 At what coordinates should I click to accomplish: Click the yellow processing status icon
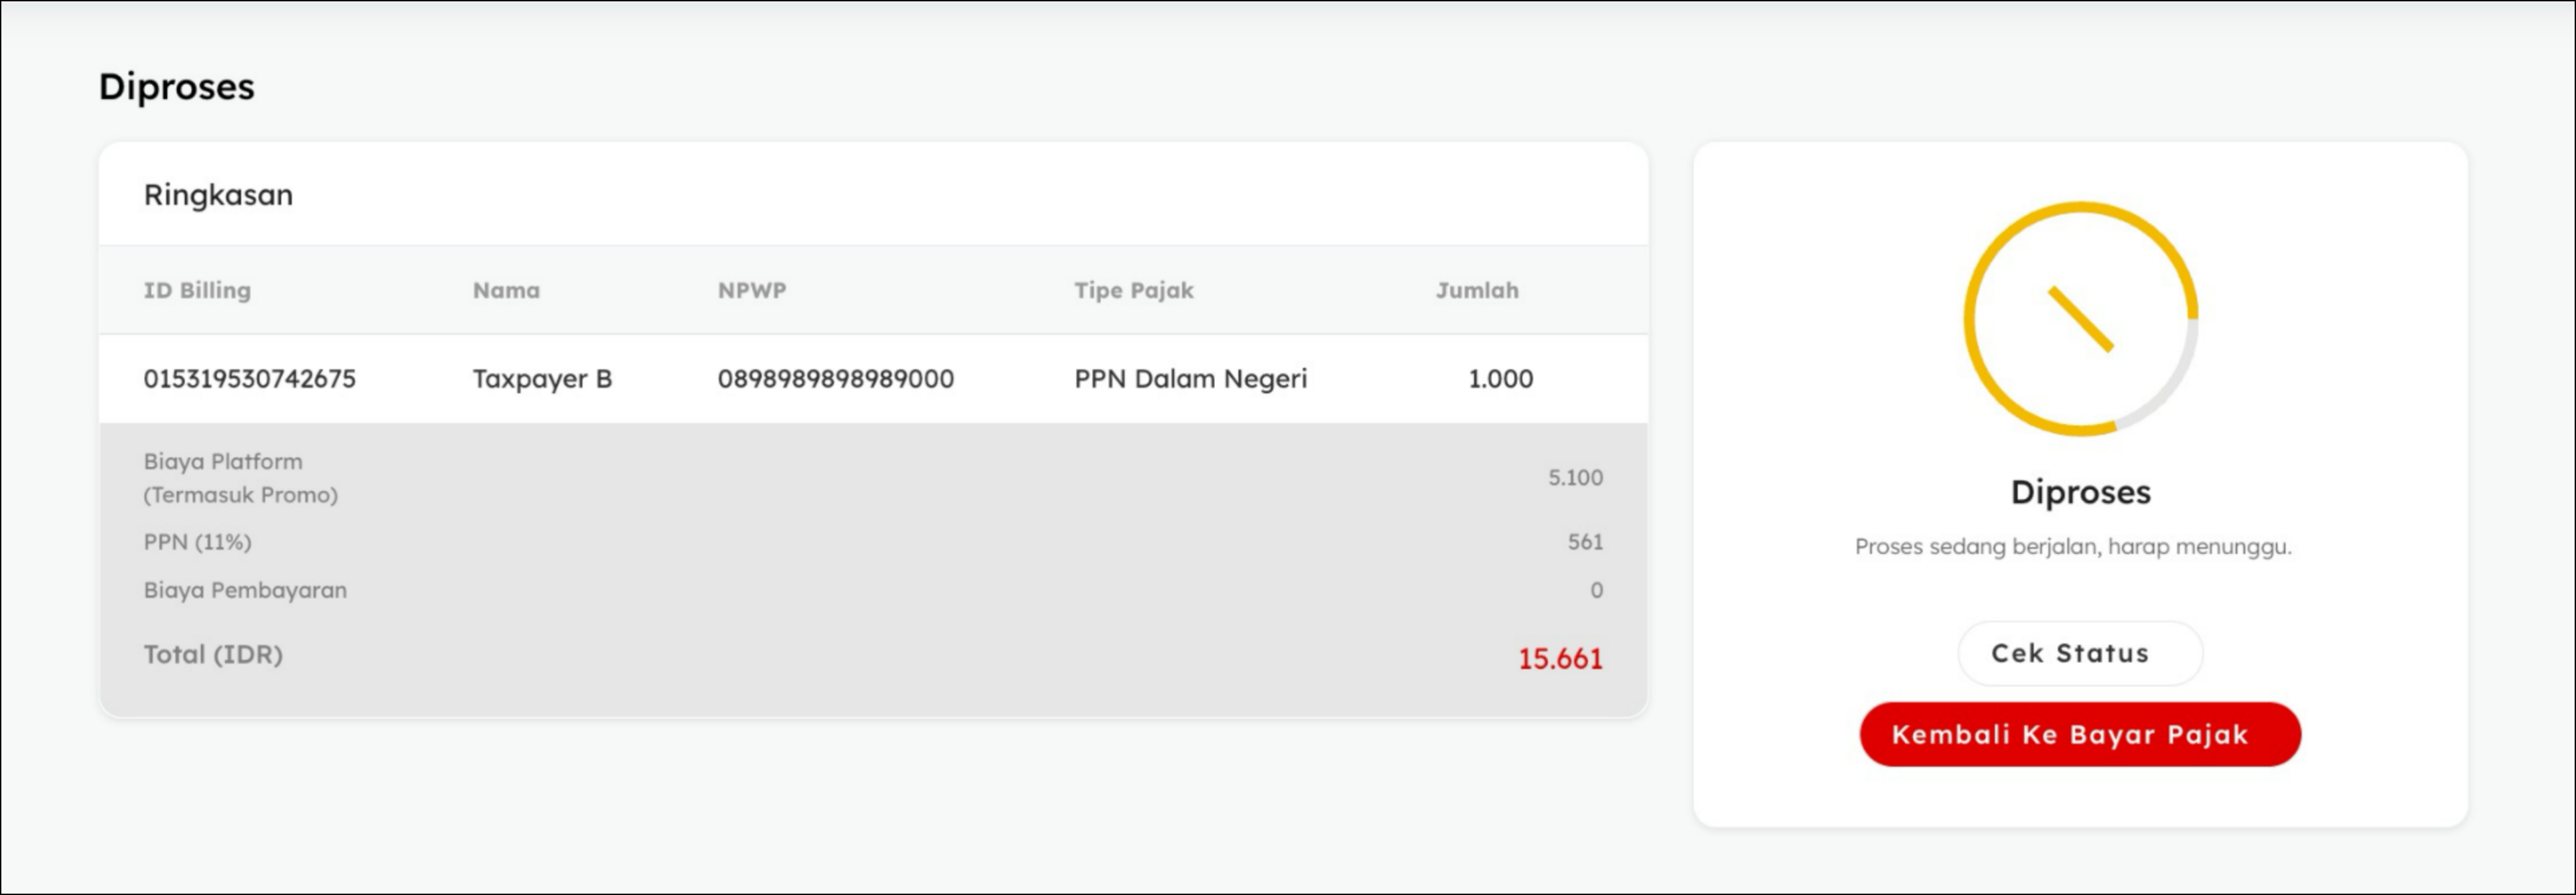click(x=2080, y=319)
